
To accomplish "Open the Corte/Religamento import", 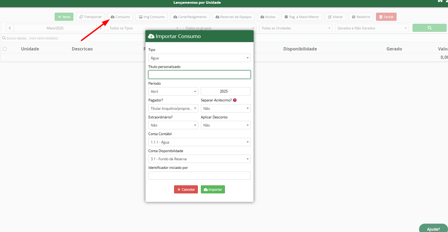I will click(x=190, y=17).
